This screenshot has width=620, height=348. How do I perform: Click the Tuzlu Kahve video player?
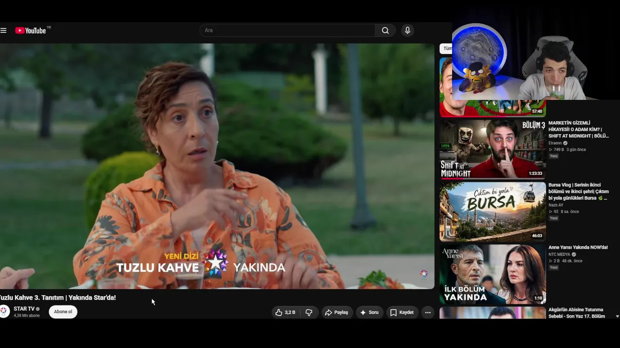pyautogui.click(x=217, y=166)
